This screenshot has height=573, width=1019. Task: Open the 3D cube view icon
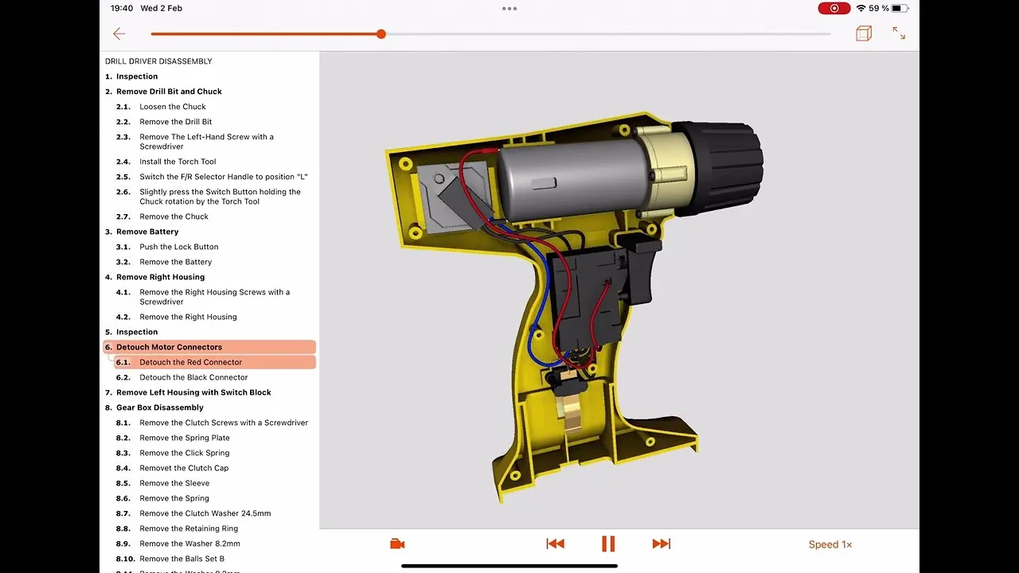[863, 33]
